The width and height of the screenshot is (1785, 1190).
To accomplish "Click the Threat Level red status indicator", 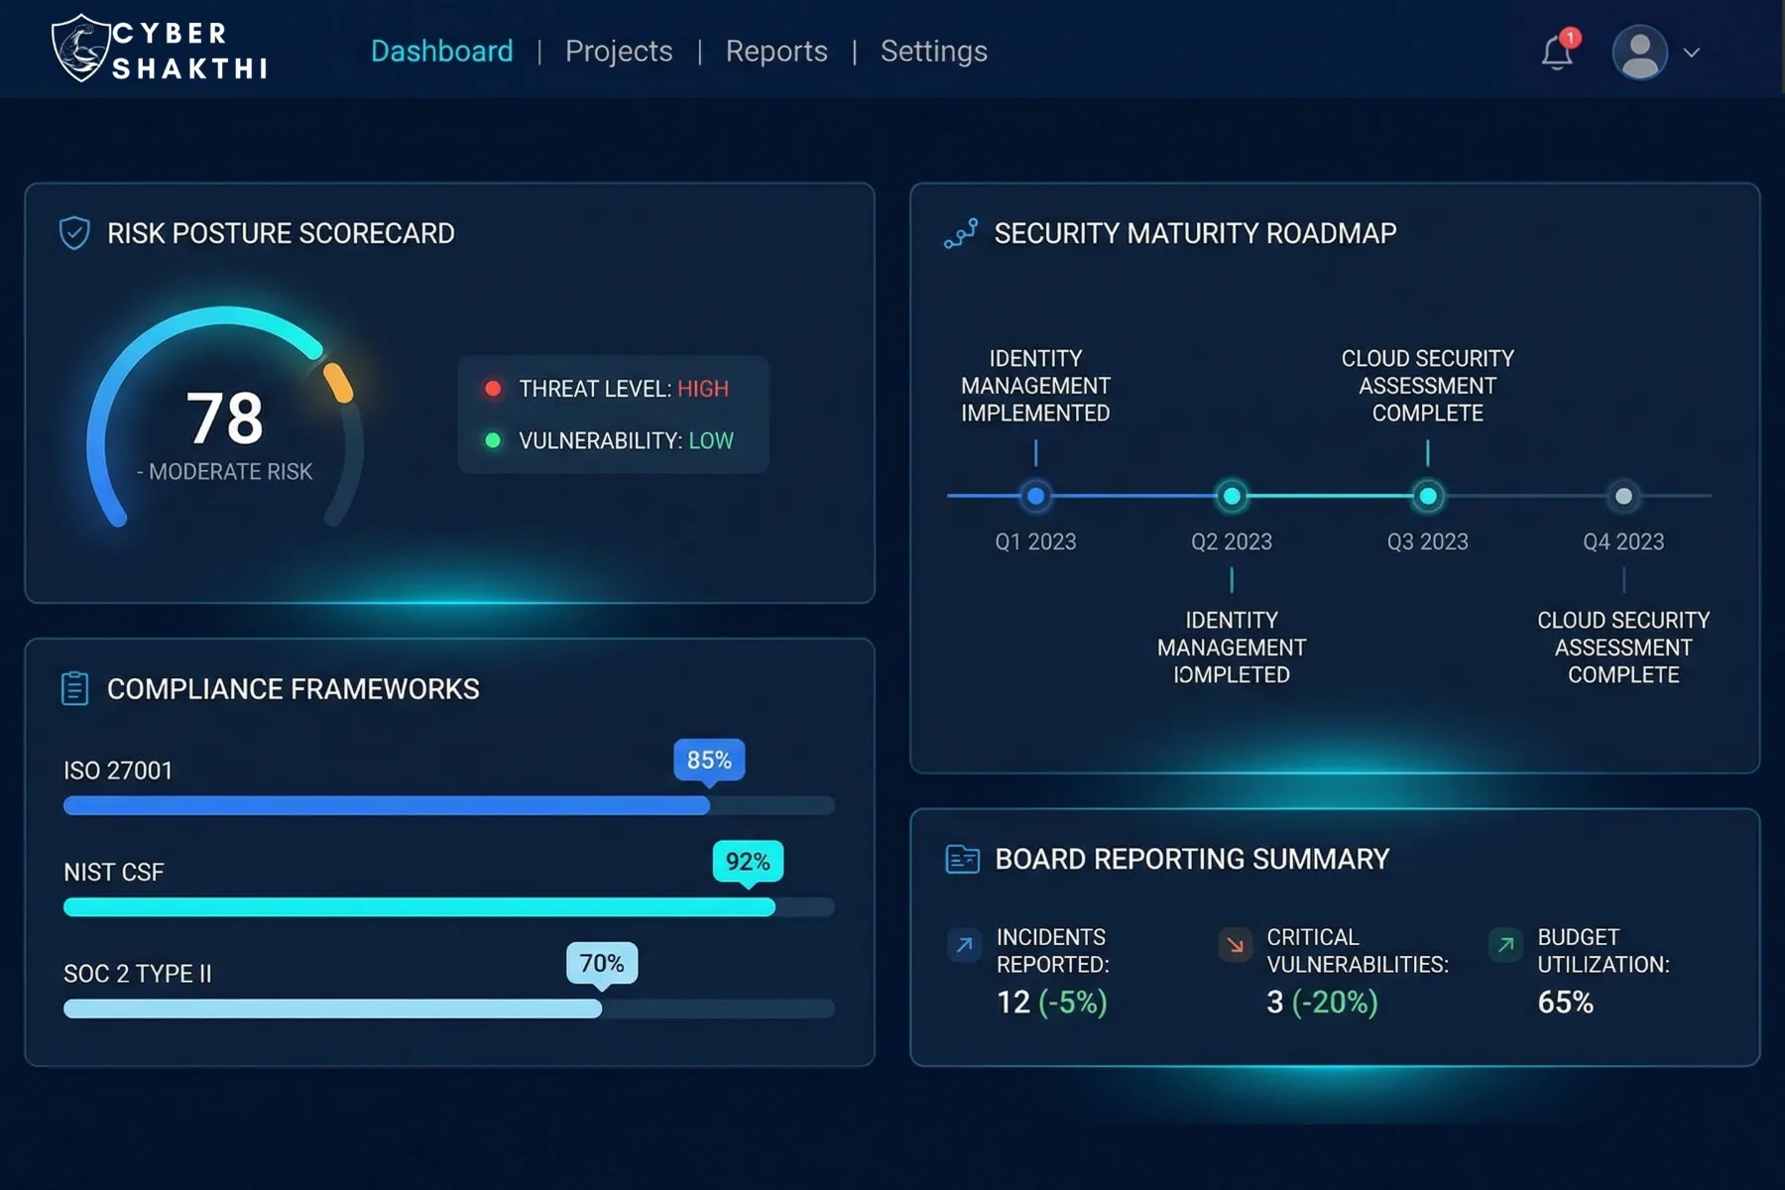I will [493, 389].
